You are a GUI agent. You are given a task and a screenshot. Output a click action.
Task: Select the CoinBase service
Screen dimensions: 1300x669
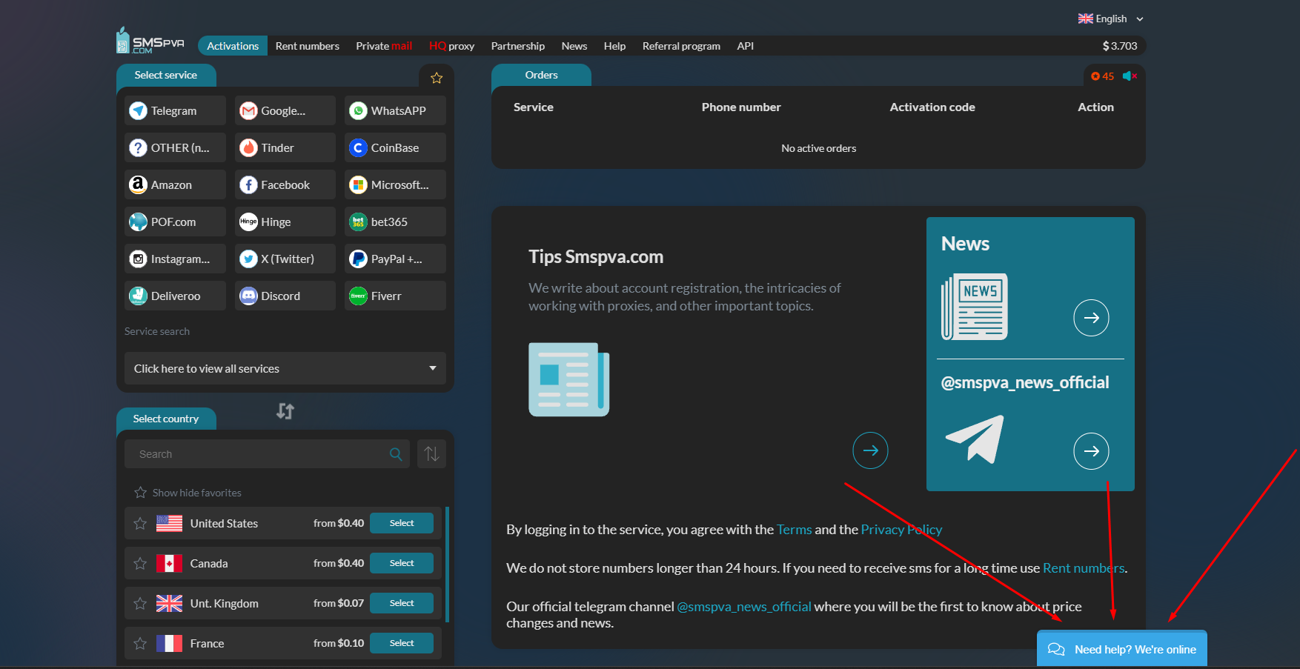pyautogui.click(x=395, y=147)
